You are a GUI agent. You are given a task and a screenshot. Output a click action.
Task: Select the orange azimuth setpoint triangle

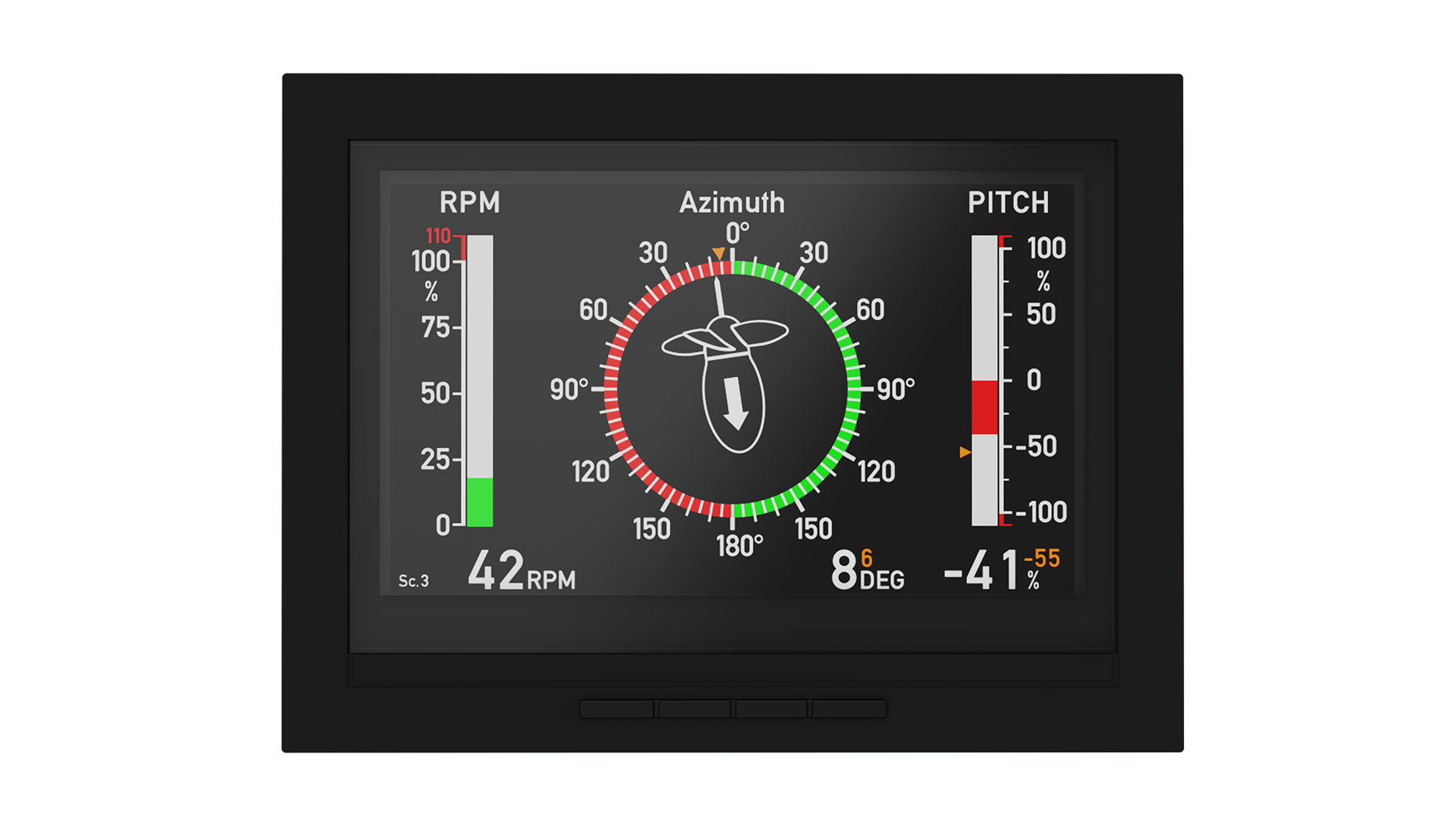(x=720, y=250)
